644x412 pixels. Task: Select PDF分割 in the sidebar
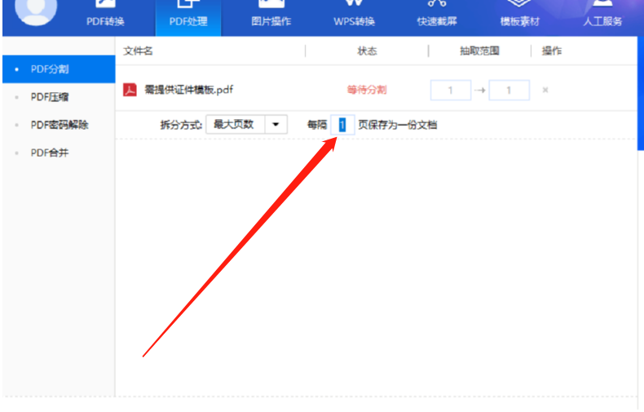(x=59, y=69)
